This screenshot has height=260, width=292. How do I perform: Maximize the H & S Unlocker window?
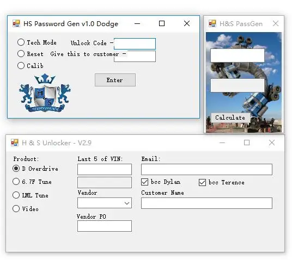click(x=247, y=143)
